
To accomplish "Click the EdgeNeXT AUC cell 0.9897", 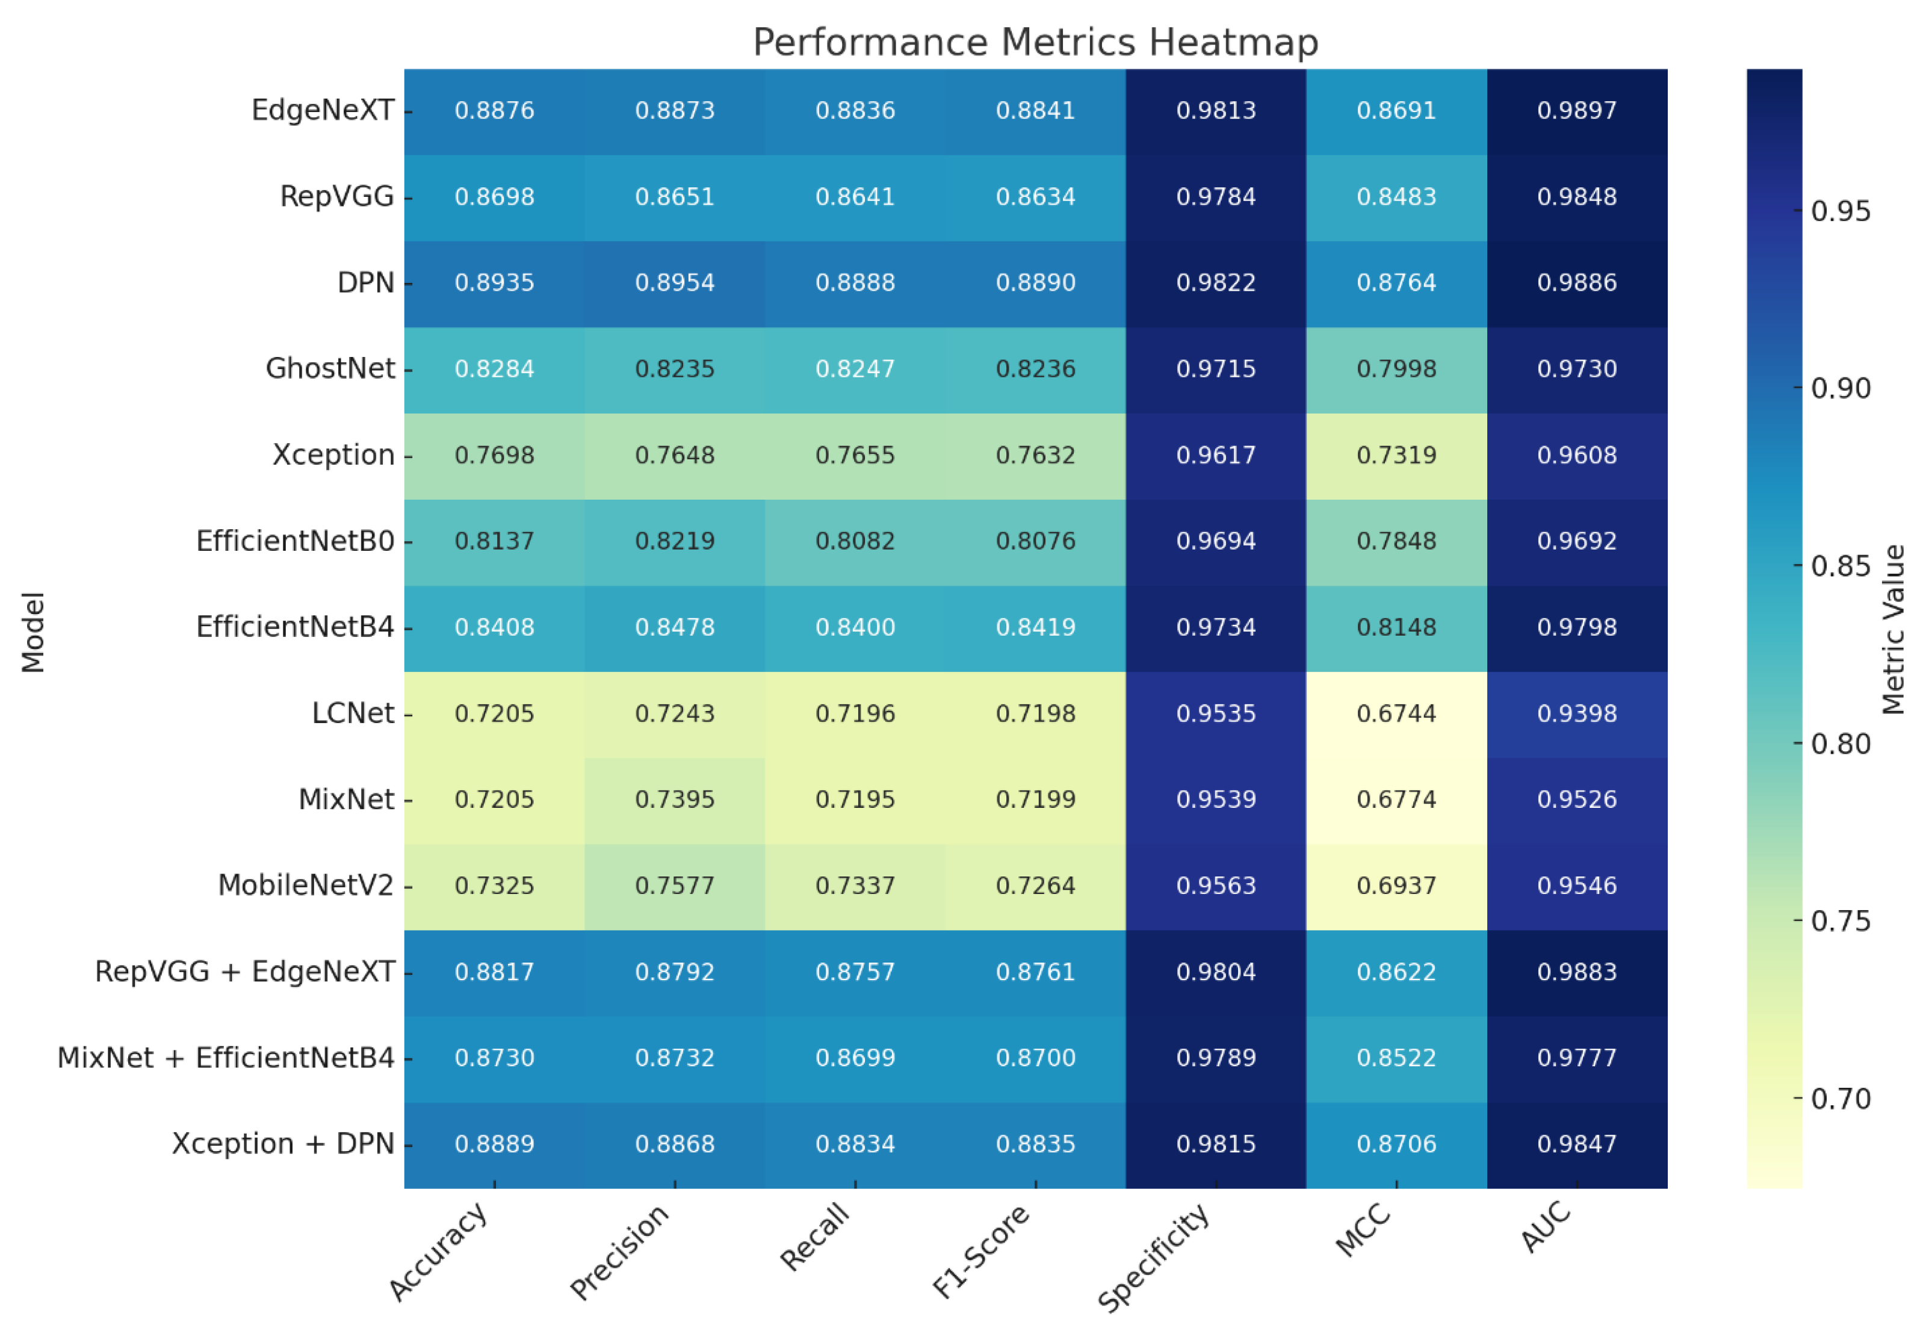I will (x=1577, y=111).
